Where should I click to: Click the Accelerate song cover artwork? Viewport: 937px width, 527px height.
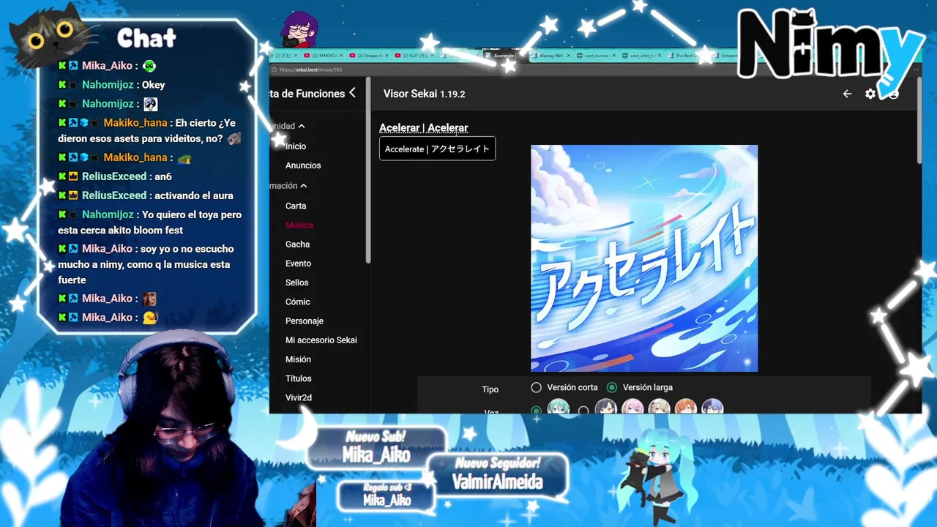pos(644,258)
